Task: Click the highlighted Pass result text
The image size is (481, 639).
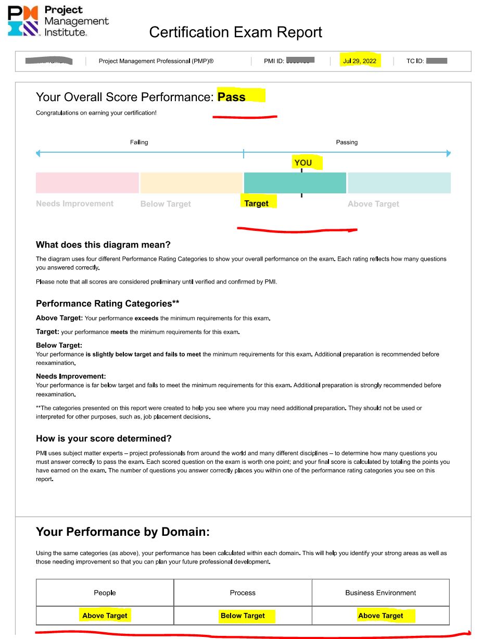Action: [x=232, y=97]
